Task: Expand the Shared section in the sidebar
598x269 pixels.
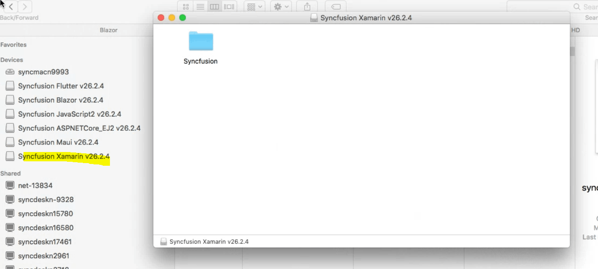Action: click(x=11, y=173)
